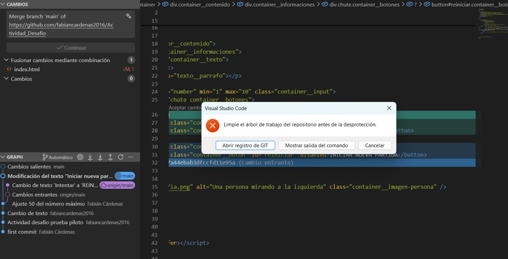
Task: Open the Automático branch picker in Graph
Action: tap(58, 157)
